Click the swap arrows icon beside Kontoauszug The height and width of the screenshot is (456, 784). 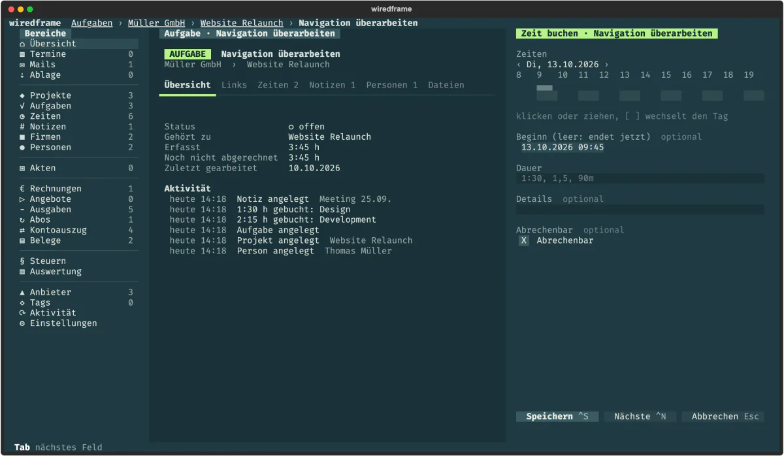(22, 231)
